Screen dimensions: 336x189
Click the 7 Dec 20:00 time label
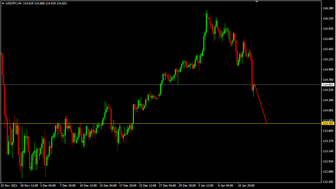click(67, 186)
